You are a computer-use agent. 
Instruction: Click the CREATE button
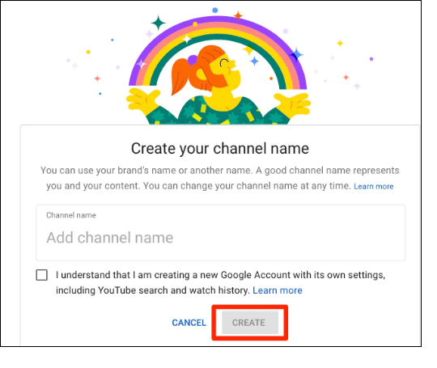[250, 323]
